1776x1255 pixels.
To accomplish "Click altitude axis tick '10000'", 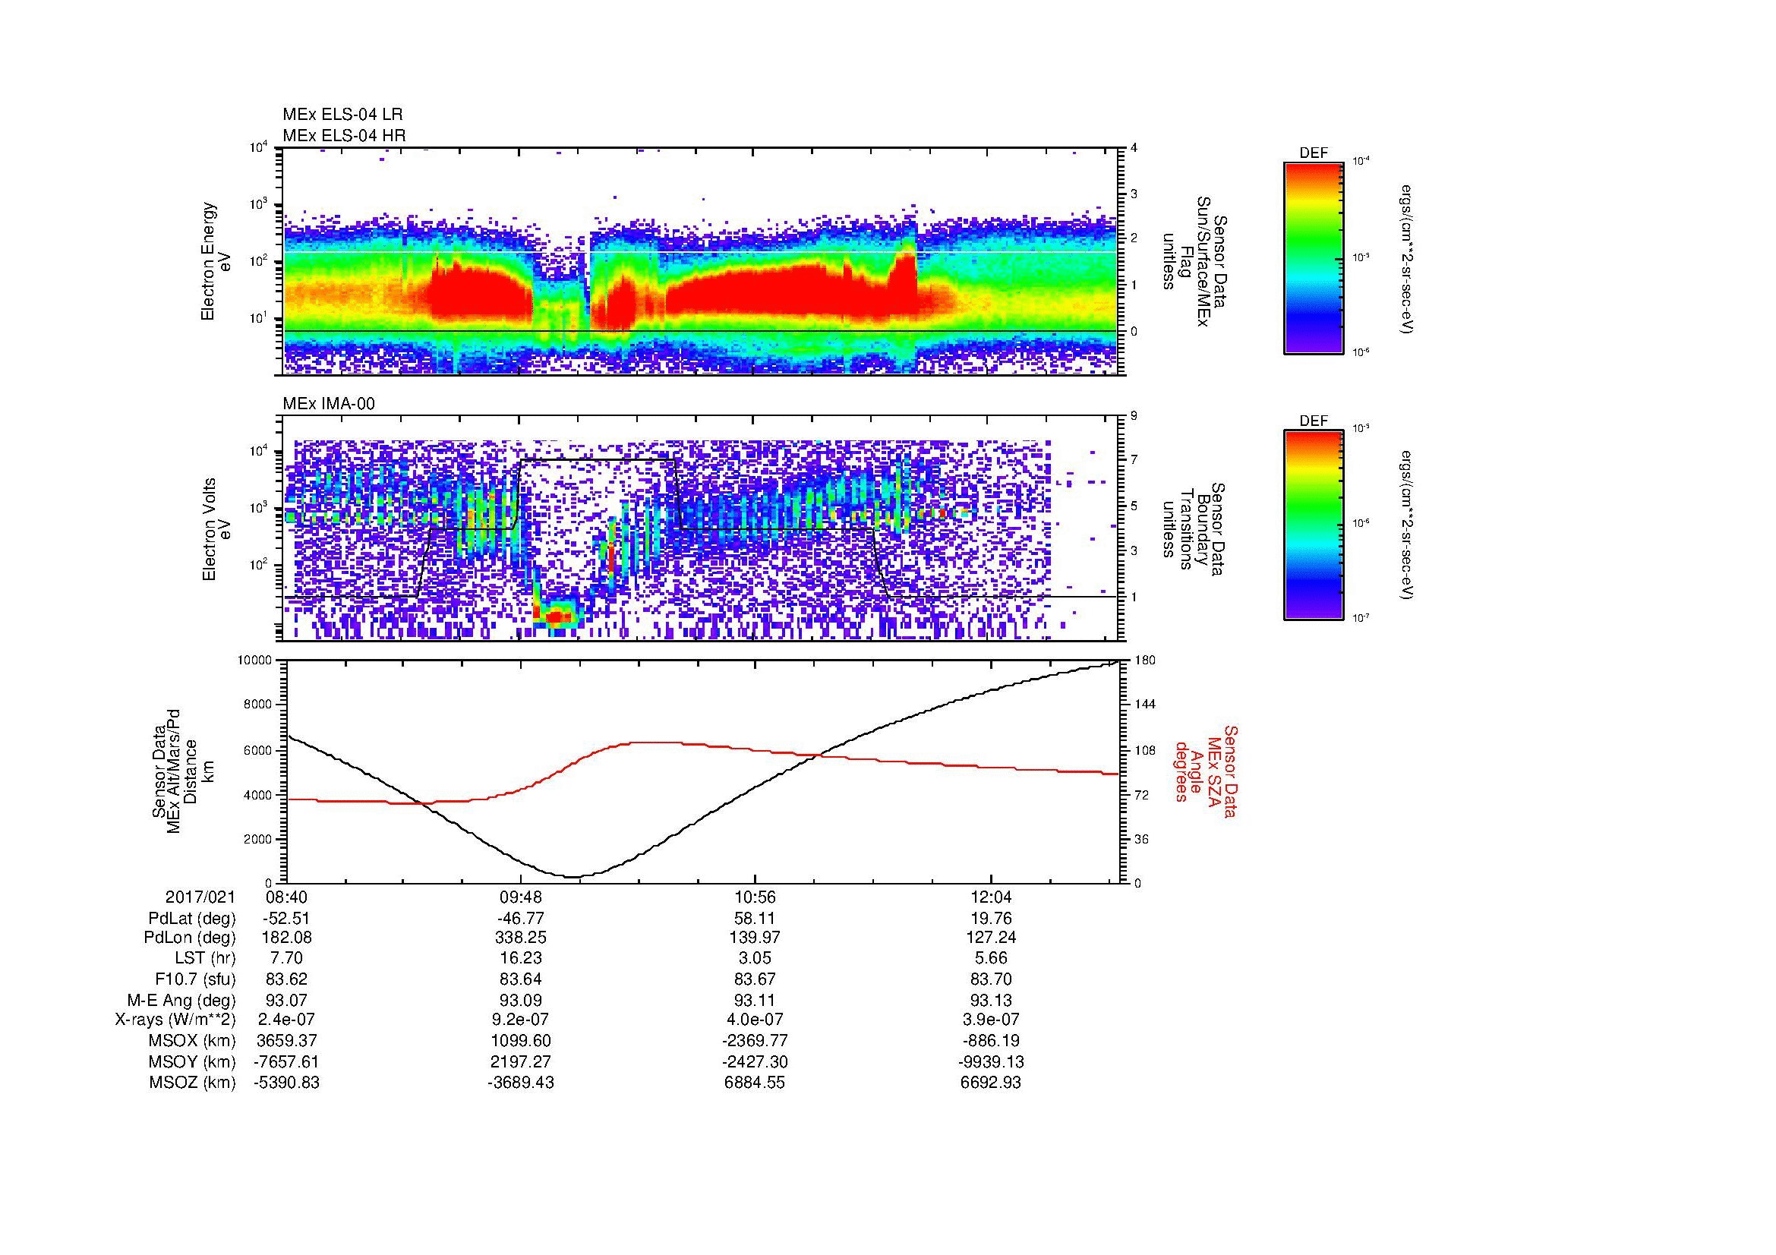I will (x=254, y=661).
